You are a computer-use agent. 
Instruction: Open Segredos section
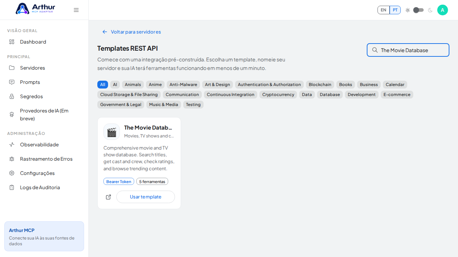(x=44, y=96)
